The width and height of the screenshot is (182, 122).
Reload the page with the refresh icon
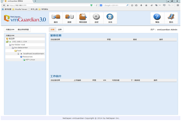[97, 5]
